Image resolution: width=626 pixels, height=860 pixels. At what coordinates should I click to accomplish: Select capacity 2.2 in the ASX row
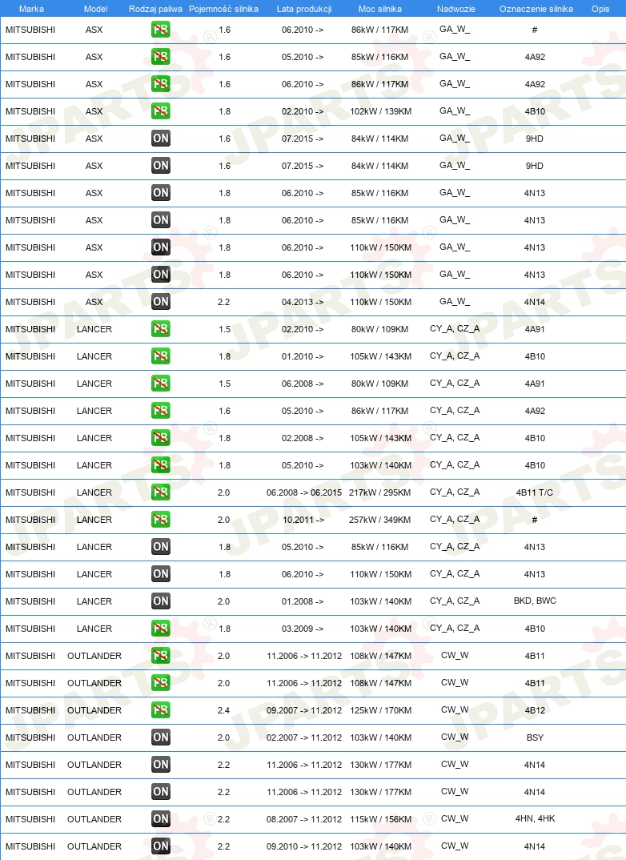(x=223, y=302)
